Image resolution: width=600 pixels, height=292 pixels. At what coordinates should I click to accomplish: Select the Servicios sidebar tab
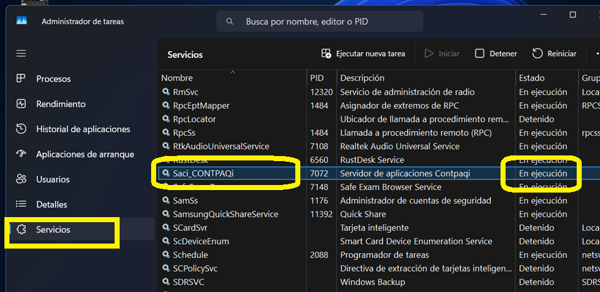53,230
